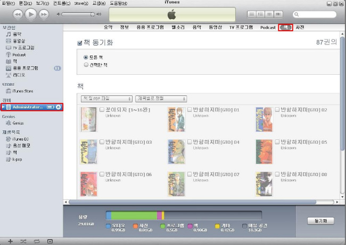Open the Store(S) menu
This screenshot has height=245, width=346.
click(81, 3)
